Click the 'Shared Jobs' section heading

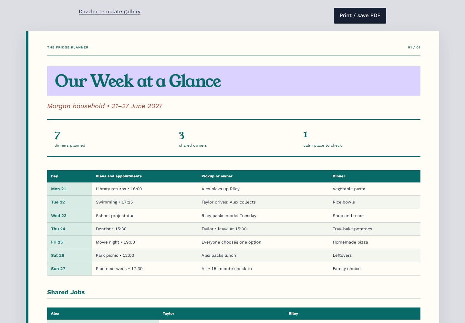(66, 292)
